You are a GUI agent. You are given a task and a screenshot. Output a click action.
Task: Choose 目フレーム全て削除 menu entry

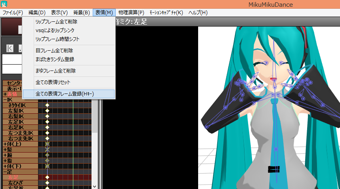[x=69, y=50]
